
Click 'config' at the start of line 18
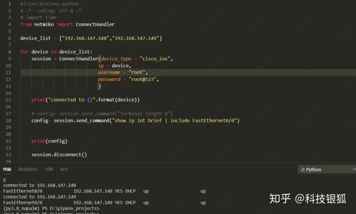(x=40, y=120)
